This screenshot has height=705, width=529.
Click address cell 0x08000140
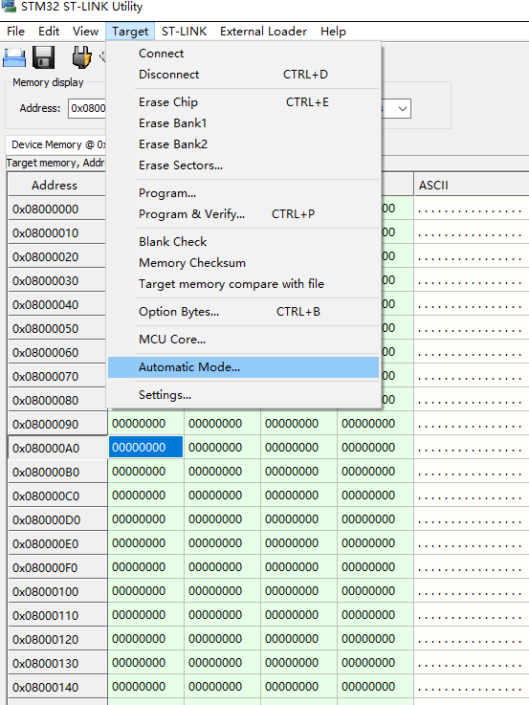click(x=57, y=687)
